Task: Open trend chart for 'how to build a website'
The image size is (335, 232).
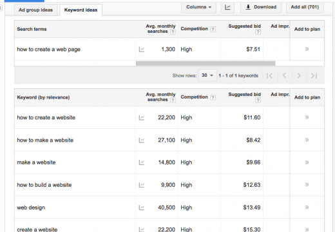Action: pyautogui.click(x=142, y=185)
